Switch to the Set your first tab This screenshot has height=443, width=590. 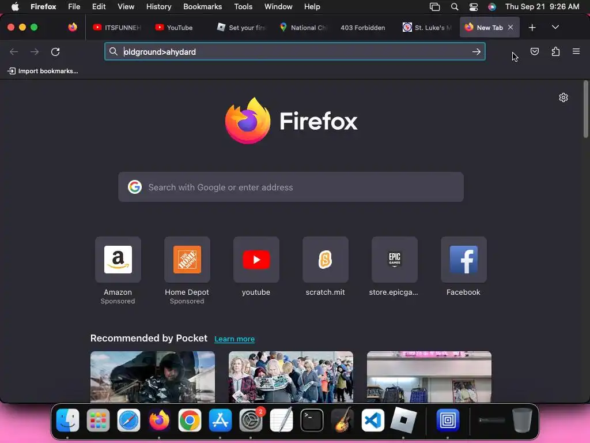click(x=241, y=28)
